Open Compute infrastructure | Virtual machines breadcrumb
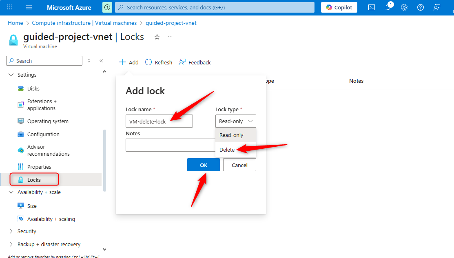This screenshot has width=454, height=258. click(84, 23)
